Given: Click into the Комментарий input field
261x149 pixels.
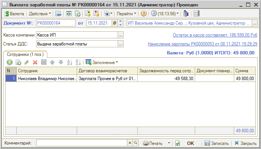Looking at the screenshot, I should coord(82,143).
